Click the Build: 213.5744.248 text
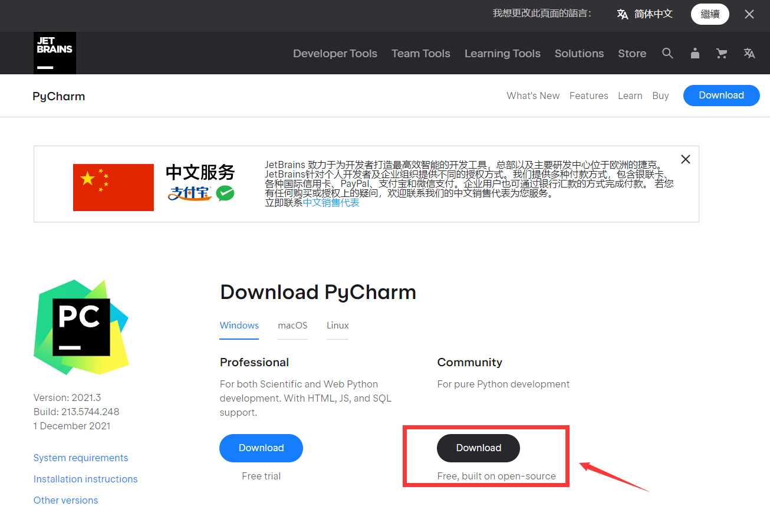 point(77,412)
